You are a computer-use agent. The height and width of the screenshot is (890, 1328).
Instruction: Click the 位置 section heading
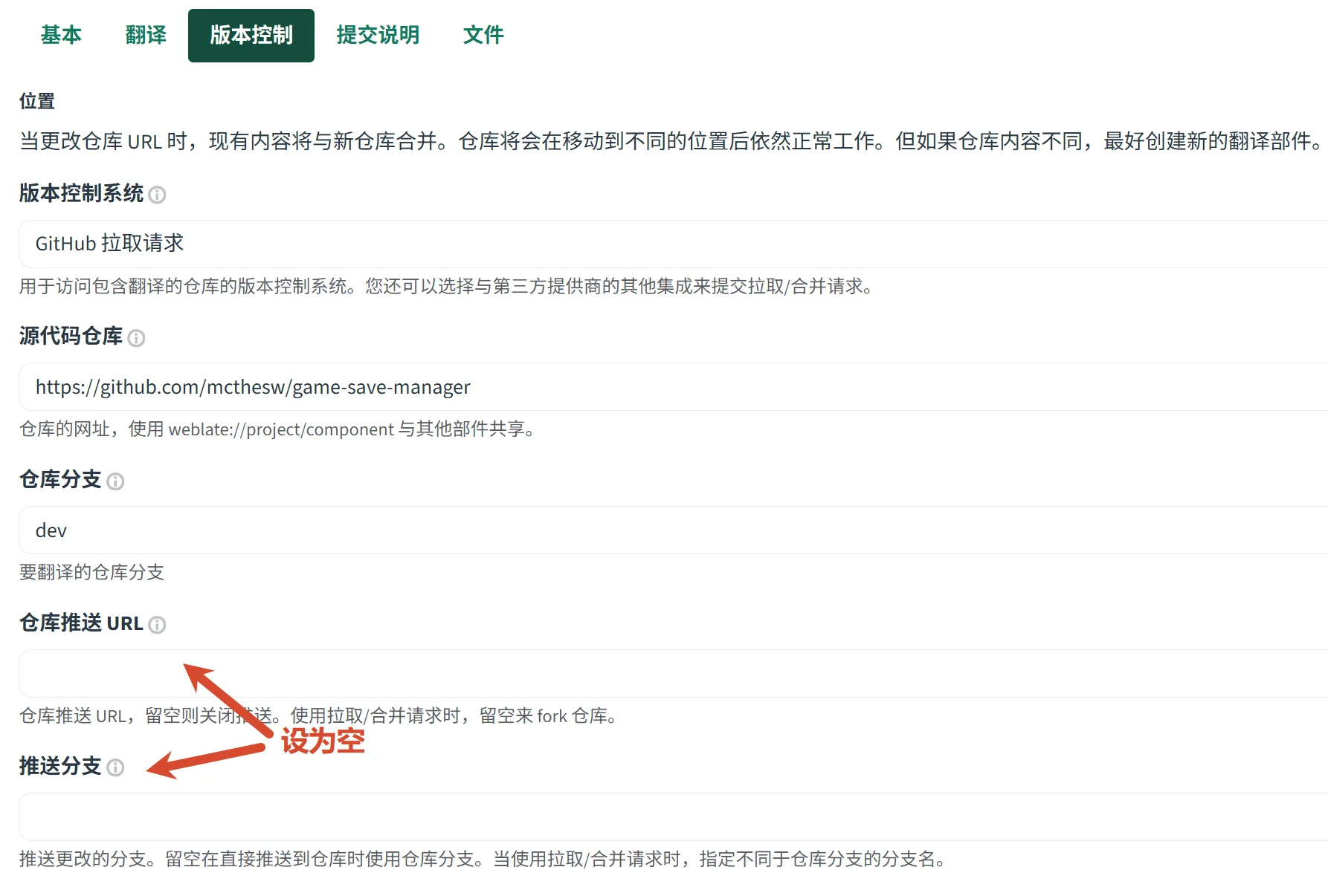pyautogui.click(x=37, y=101)
